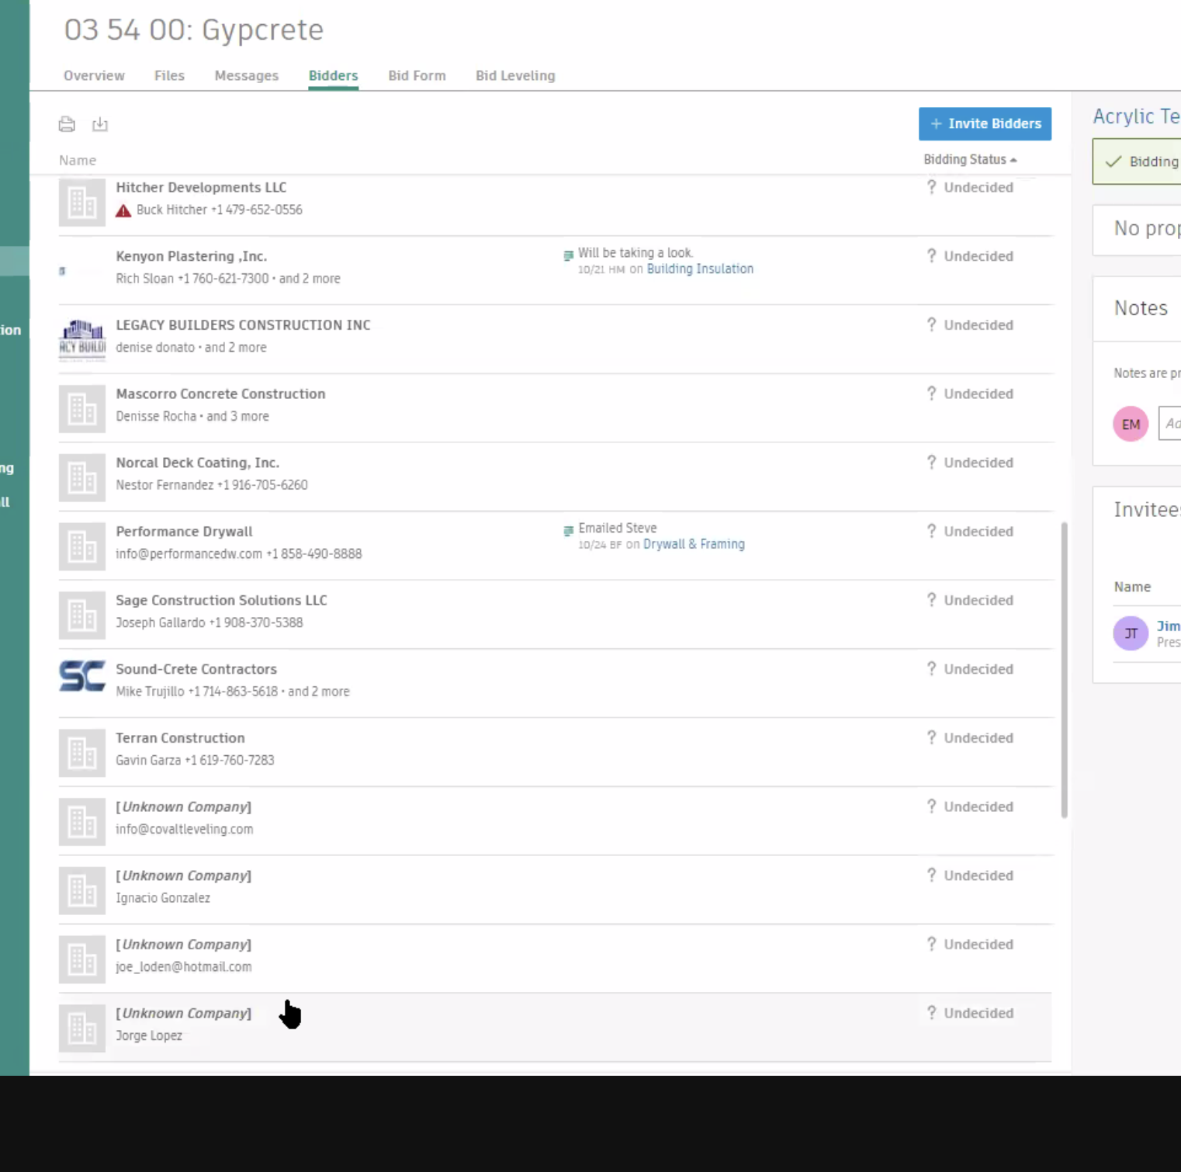Select Sage Construction Solutions LLC name
1181x1172 pixels.
point(221,600)
